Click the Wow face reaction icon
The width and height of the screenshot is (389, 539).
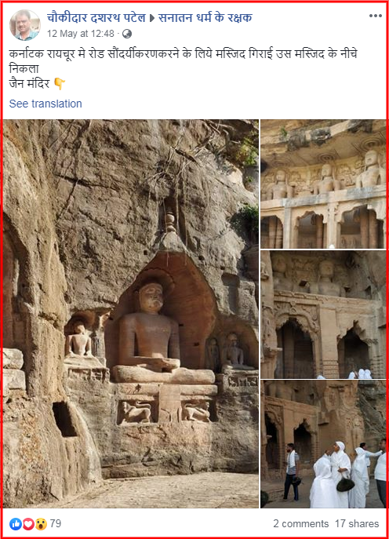41,524
